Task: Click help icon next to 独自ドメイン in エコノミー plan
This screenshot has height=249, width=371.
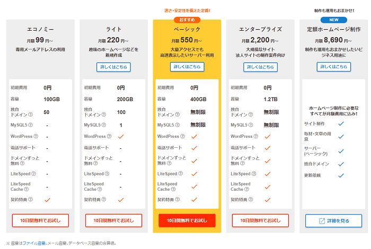Action: click(30, 114)
